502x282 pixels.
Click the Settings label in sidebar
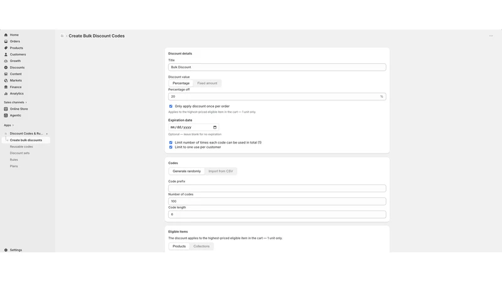point(16,250)
